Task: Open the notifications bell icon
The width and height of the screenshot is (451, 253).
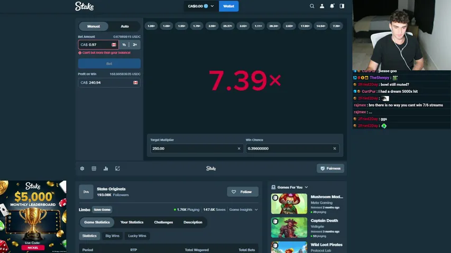Action: [332, 6]
